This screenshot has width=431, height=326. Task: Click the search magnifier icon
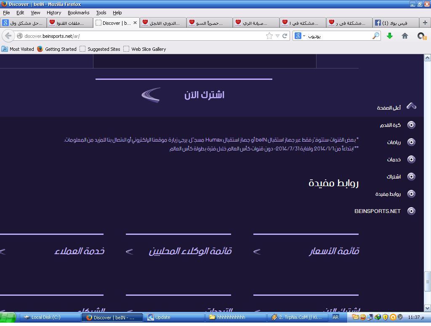point(376,36)
